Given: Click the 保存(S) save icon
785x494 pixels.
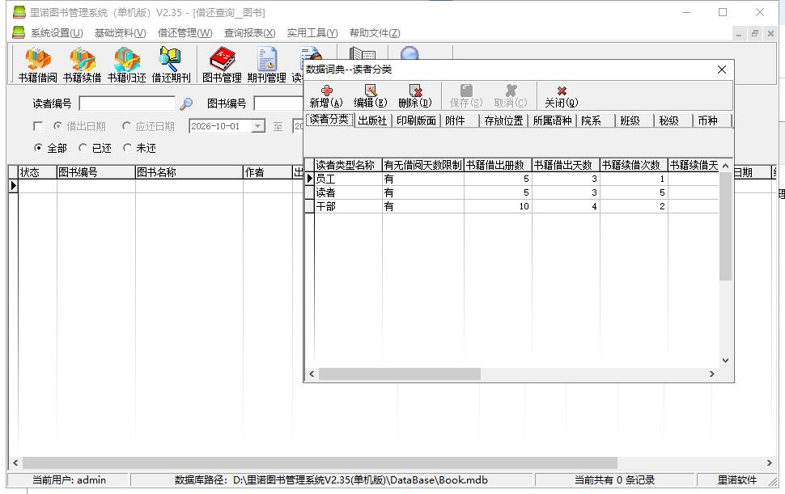Looking at the screenshot, I should click(466, 96).
